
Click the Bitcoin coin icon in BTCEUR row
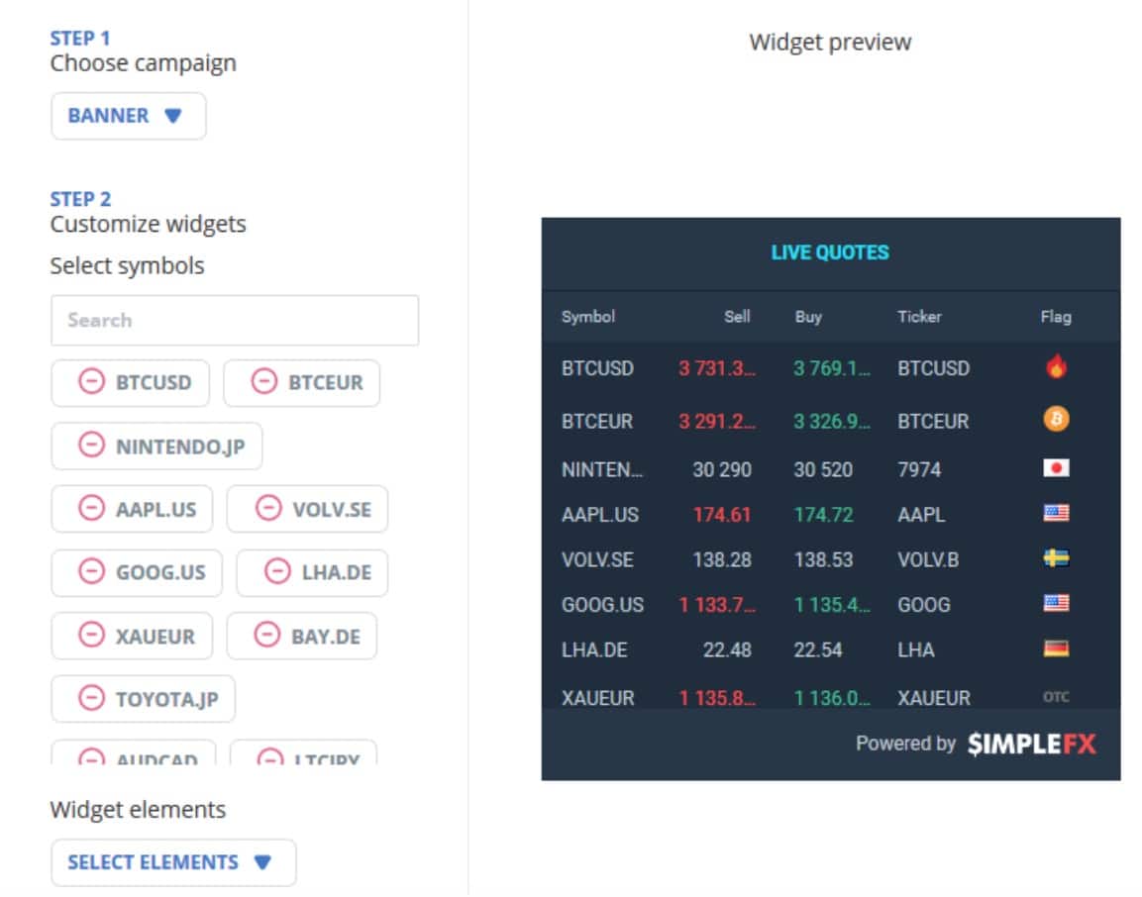click(1056, 420)
